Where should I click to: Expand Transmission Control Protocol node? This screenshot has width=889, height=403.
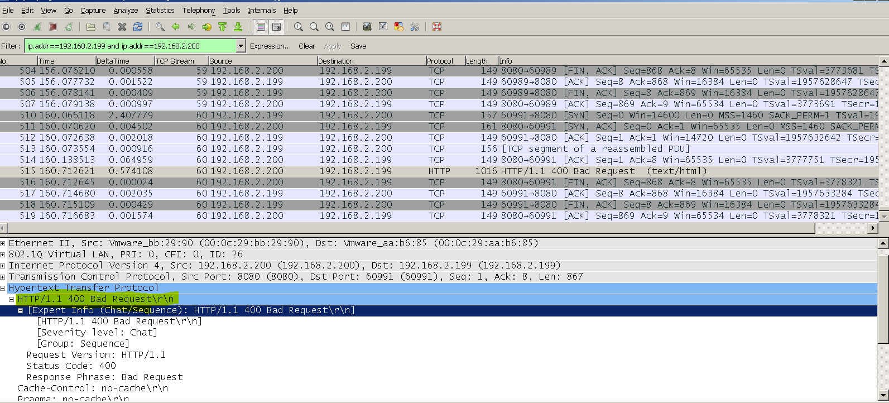[3, 277]
